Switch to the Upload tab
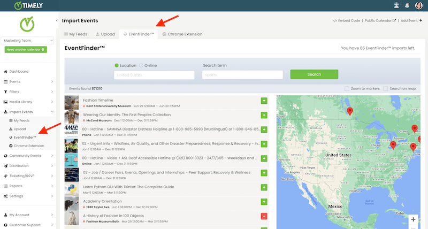 105,34
